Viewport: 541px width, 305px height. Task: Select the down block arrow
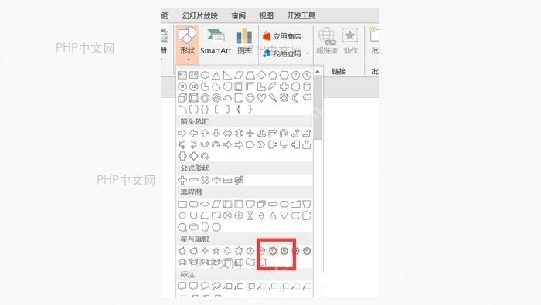(x=216, y=133)
